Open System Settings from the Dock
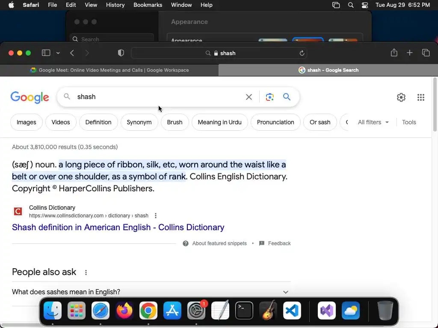This screenshot has width=438, height=328. point(196,311)
